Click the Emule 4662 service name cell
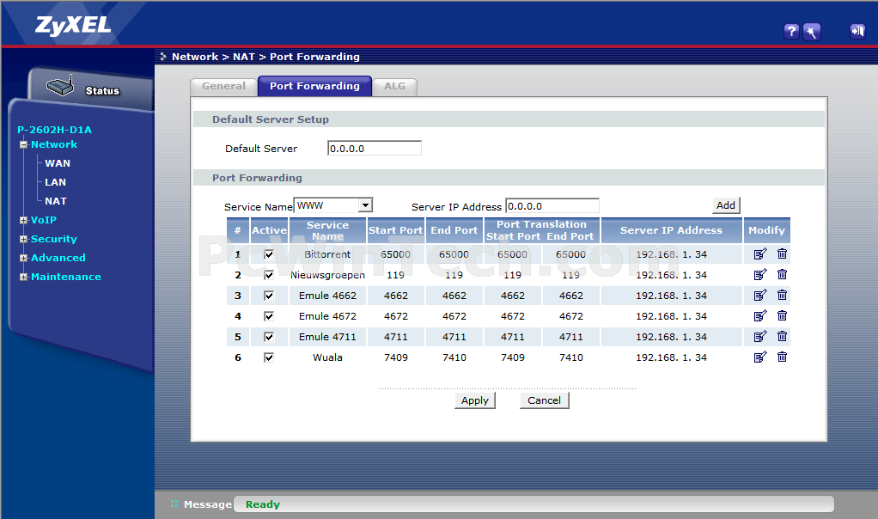 coord(327,296)
